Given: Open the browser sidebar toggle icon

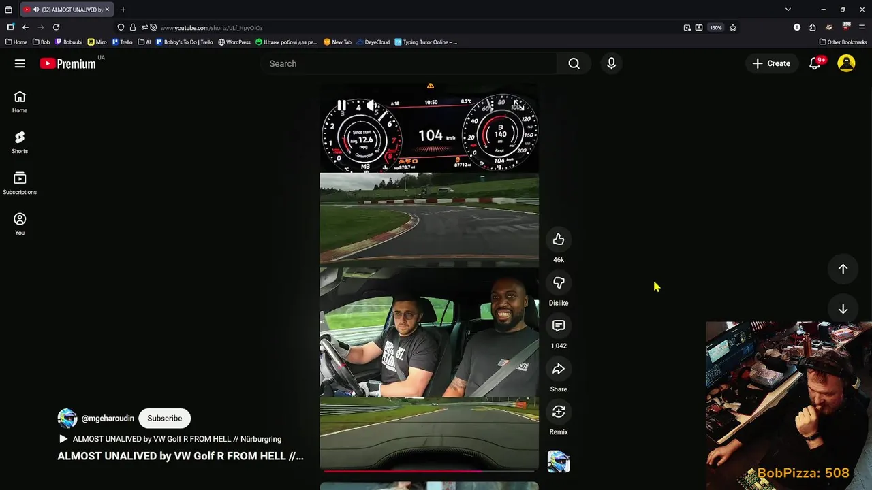Looking at the screenshot, I should tap(10, 27).
